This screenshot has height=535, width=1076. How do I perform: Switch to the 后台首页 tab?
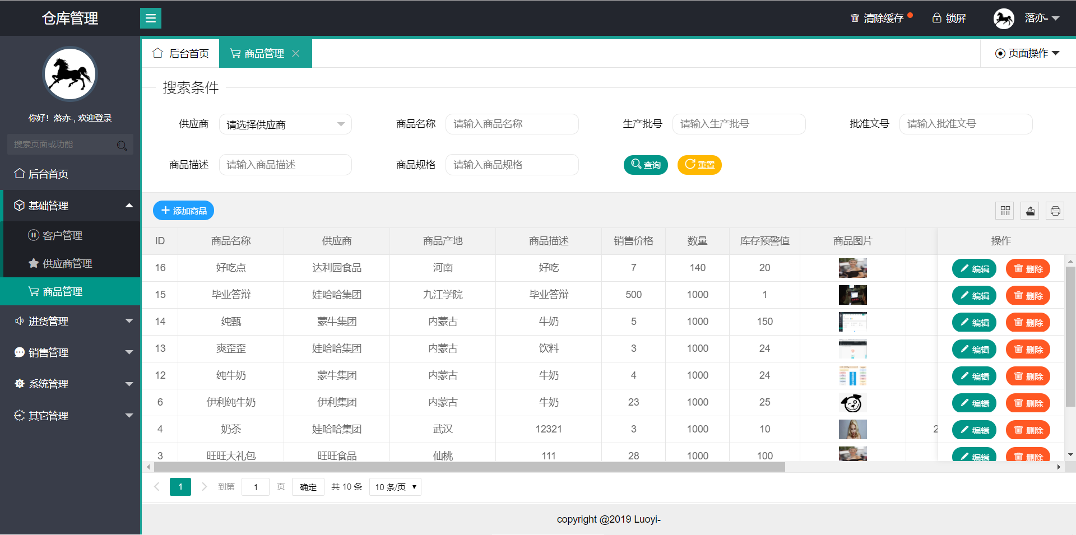180,53
